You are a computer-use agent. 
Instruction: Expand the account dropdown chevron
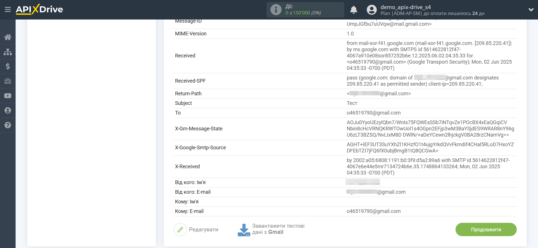[x=531, y=10]
